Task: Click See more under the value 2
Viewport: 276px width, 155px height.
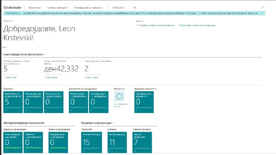Action: click(91, 78)
